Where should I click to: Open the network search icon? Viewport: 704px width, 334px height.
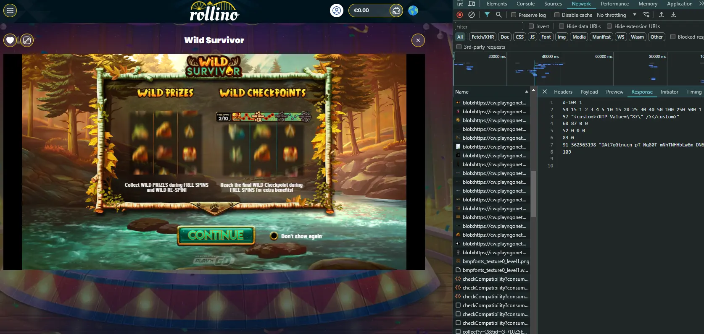[x=498, y=15]
